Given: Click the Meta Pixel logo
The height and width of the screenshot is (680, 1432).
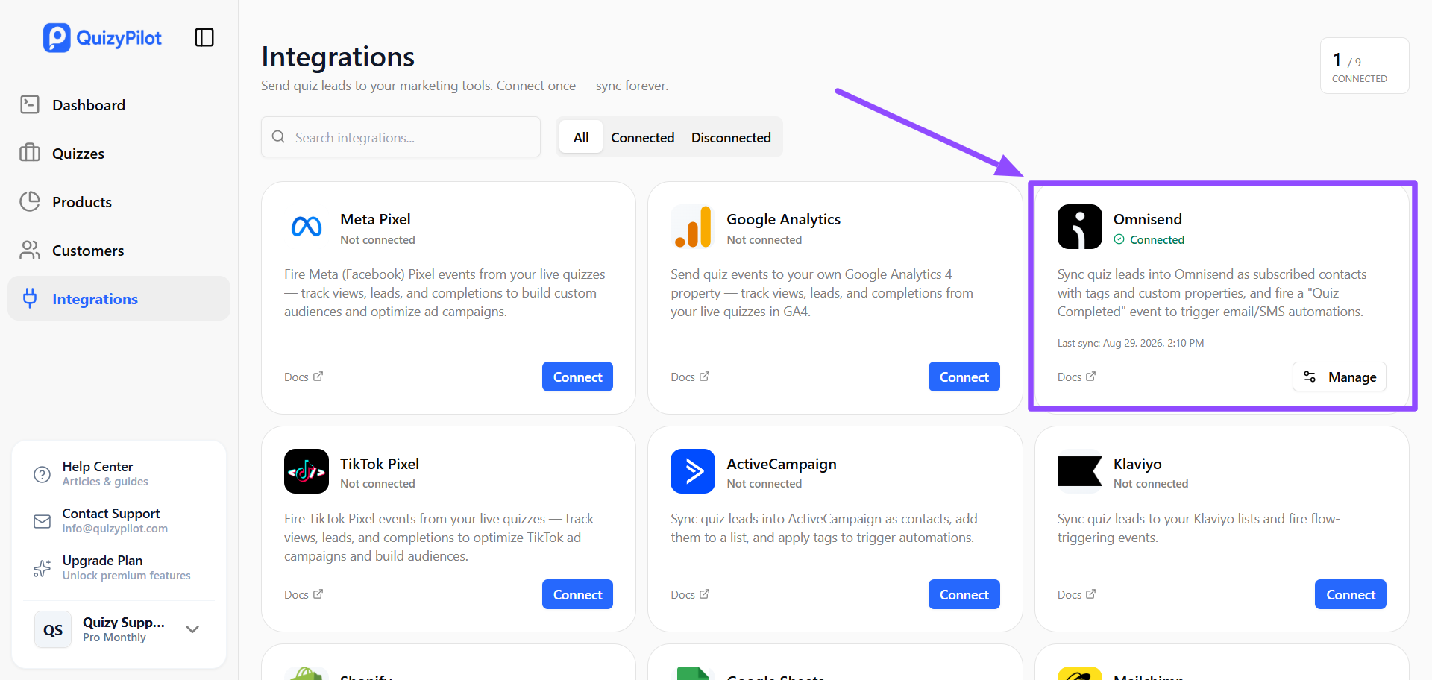Looking at the screenshot, I should (307, 227).
